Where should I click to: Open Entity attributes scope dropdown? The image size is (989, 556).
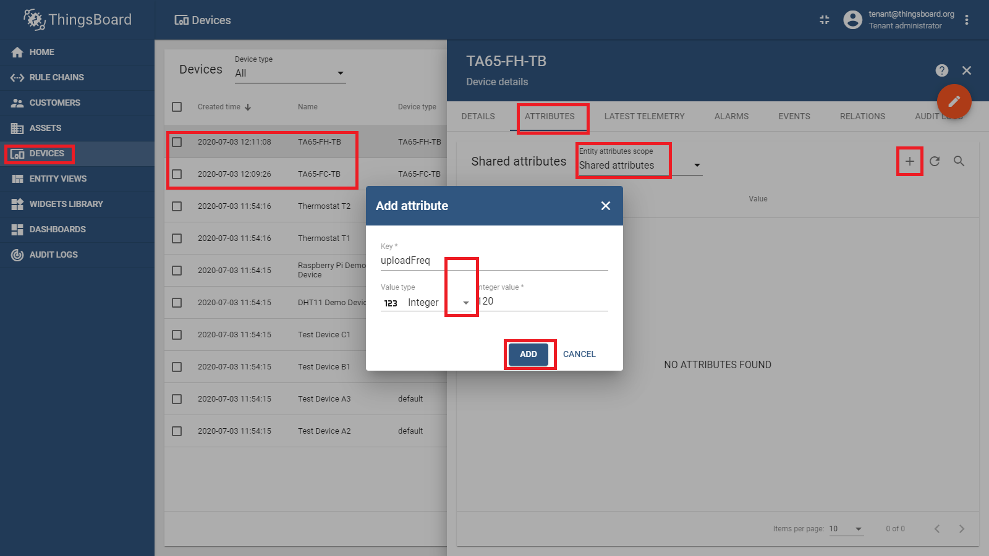tap(640, 166)
